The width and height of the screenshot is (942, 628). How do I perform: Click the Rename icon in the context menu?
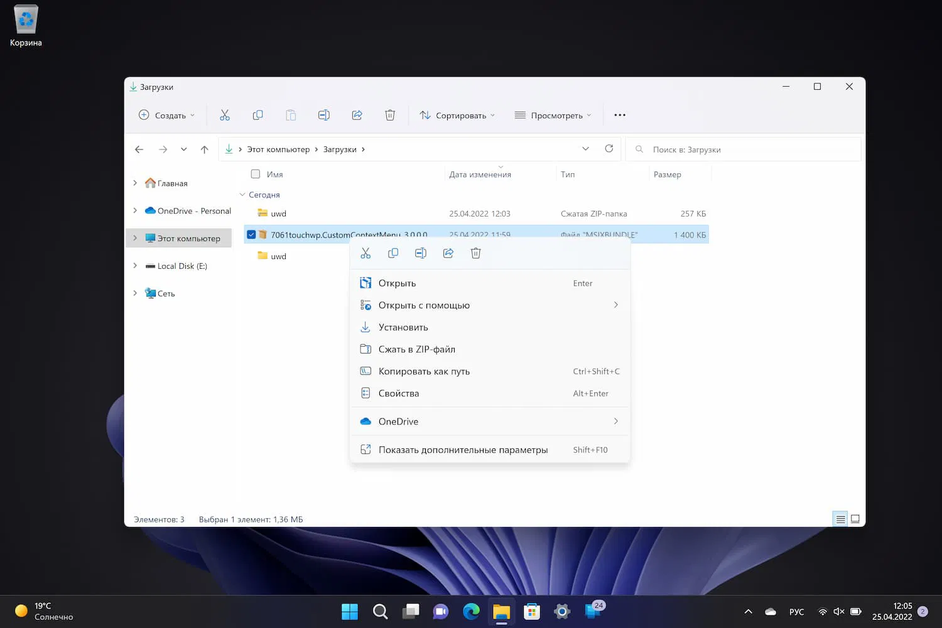[x=421, y=253]
